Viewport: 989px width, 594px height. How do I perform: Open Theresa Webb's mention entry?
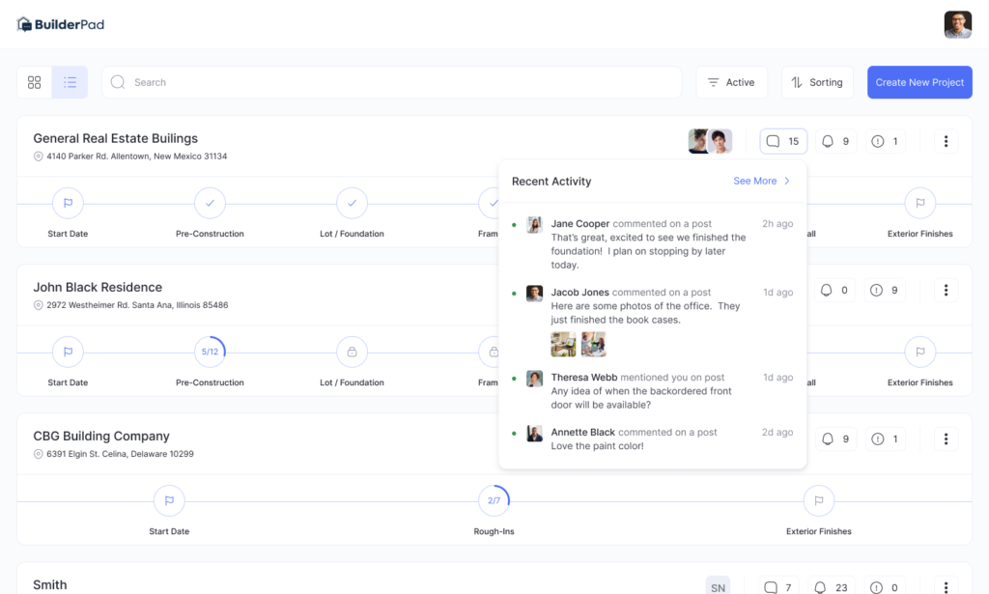tap(652, 391)
